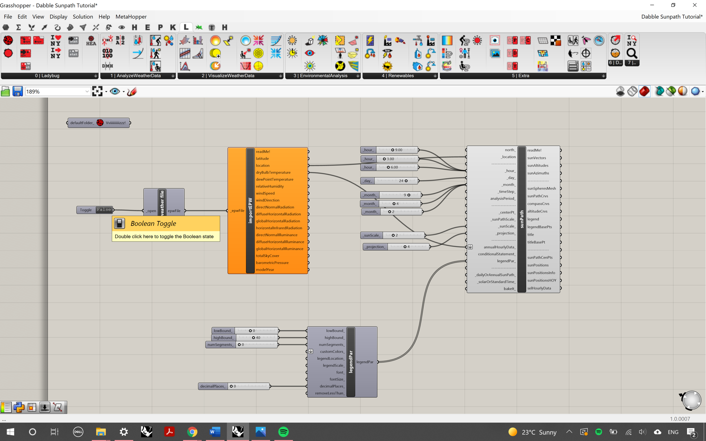The height and width of the screenshot is (441, 706).
Task: Click the red shaded preview mode icon
Action: tap(644, 91)
